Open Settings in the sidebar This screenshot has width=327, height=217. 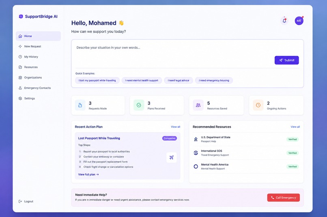[39, 99]
